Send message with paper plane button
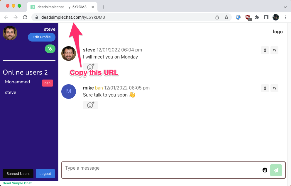 tap(276, 170)
